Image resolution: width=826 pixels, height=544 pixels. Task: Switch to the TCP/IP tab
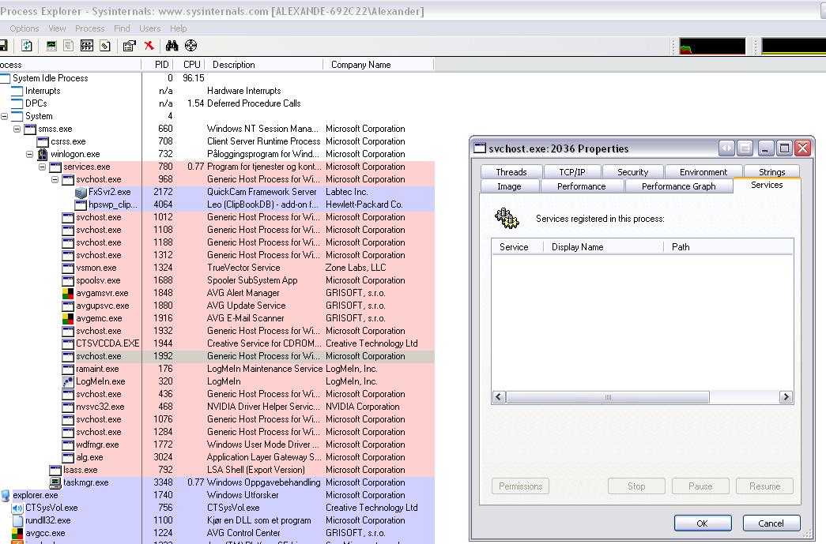572,172
